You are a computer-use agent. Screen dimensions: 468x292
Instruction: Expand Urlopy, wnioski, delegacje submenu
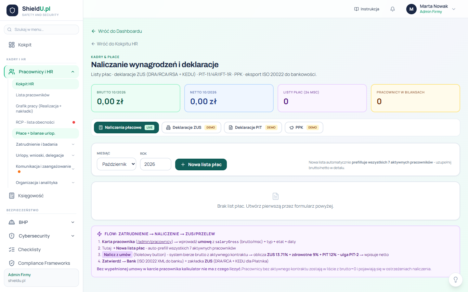73,155
